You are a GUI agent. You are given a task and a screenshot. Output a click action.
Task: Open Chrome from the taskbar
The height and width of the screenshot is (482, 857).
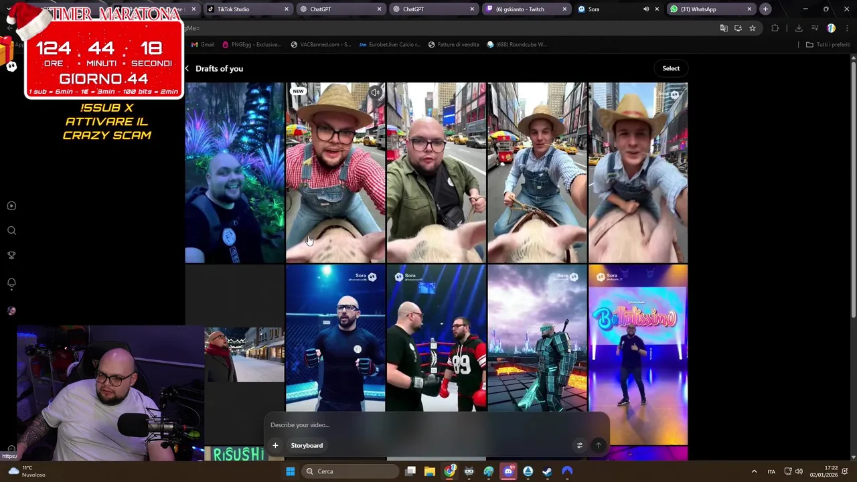click(449, 471)
